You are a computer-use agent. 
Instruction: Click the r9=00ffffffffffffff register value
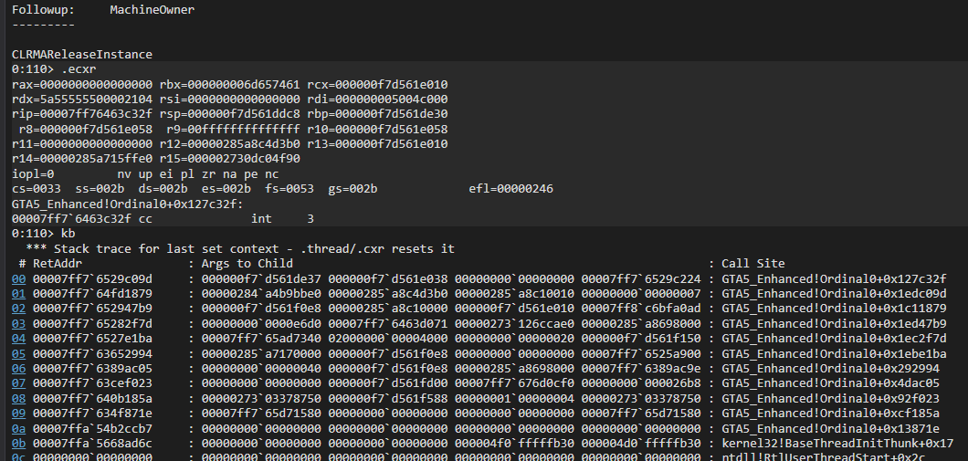click(234, 130)
